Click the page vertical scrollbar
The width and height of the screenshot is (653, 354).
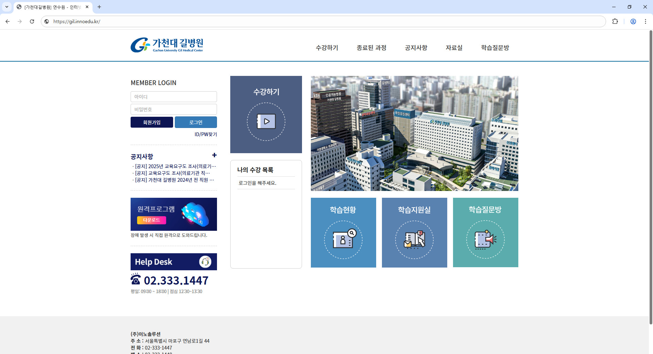point(651,177)
